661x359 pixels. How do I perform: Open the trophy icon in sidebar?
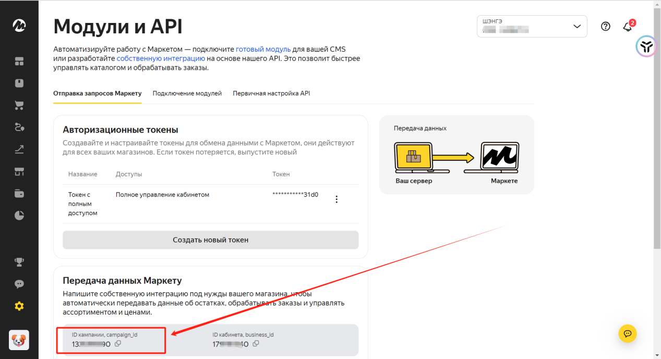19,262
